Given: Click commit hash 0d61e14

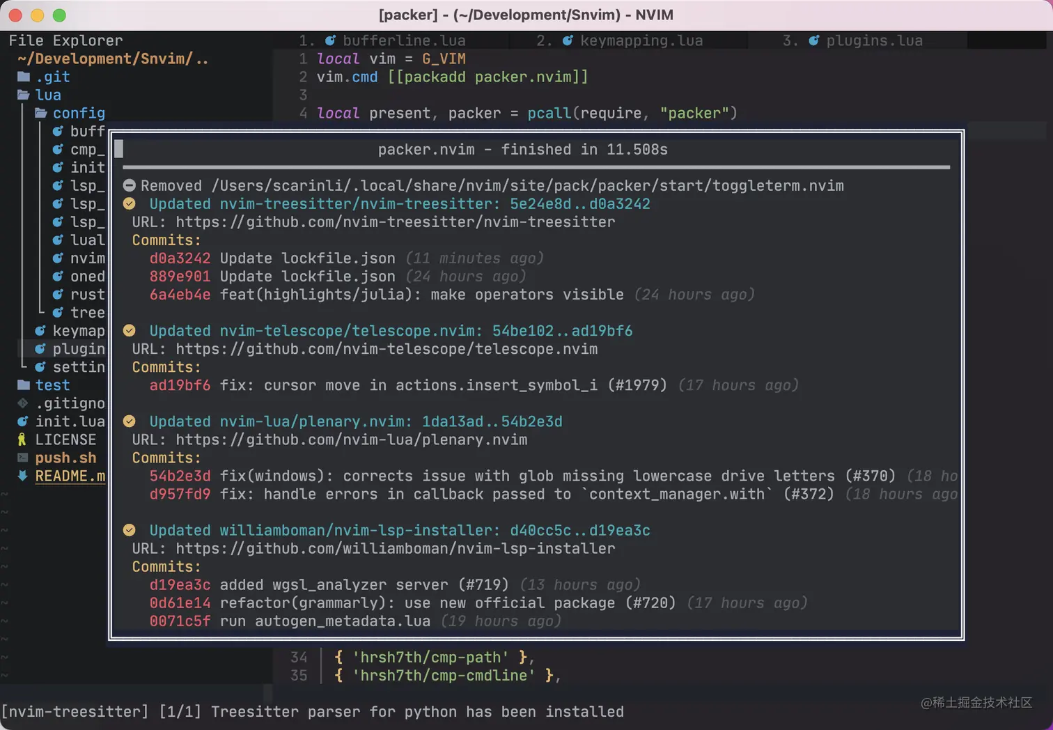Looking at the screenshot, I should tap(180, 603).
